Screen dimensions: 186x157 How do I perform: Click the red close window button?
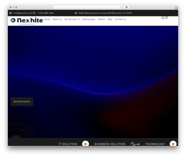tap(11, 7)
